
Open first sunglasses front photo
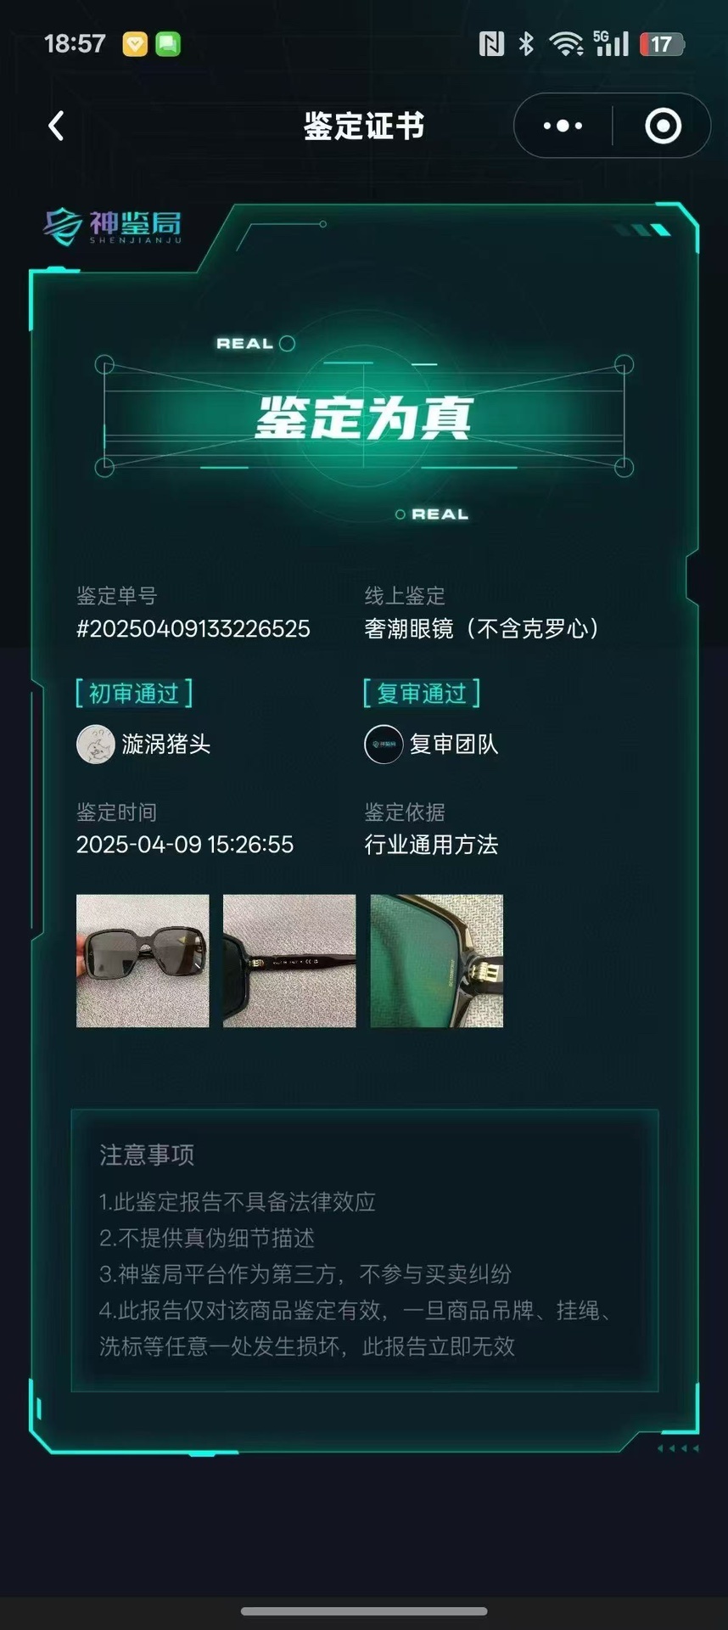[x=143, y=961]
